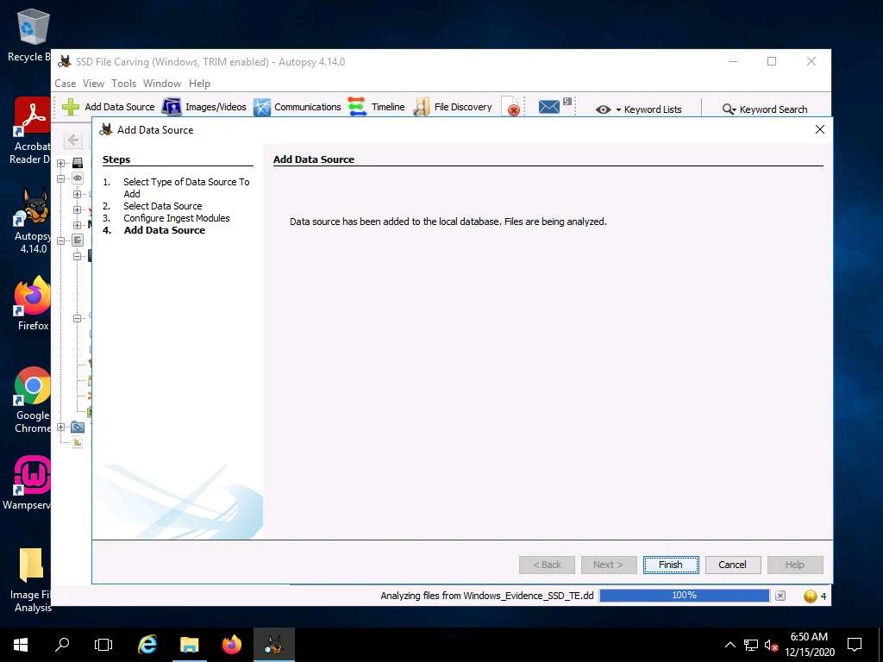Open the Communications visualization tool
The image size is (883, 662).
[x=297, y=107]
